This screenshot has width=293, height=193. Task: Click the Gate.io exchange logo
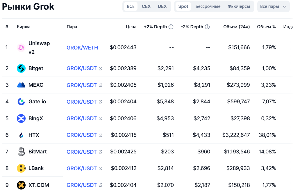[21, 102]
